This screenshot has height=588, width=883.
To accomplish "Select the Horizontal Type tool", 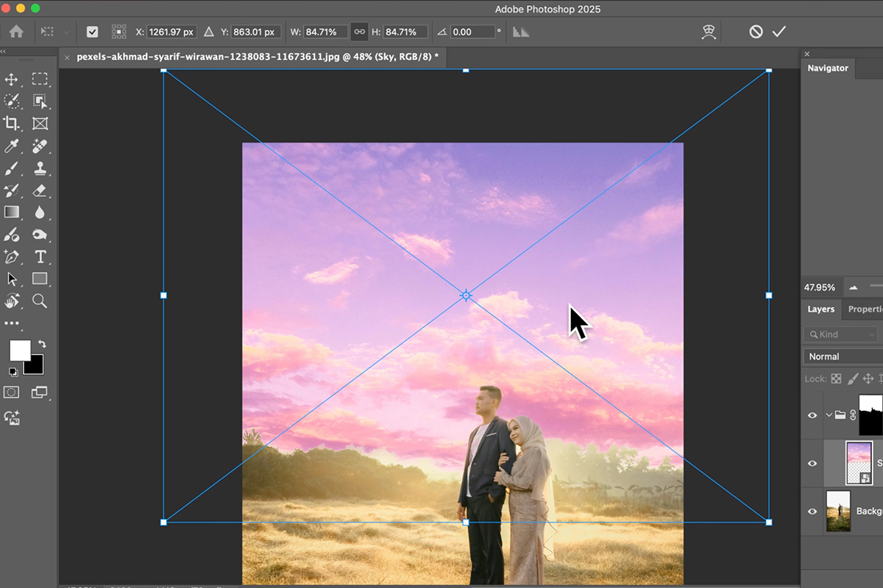I will click(x=40, y=257).
